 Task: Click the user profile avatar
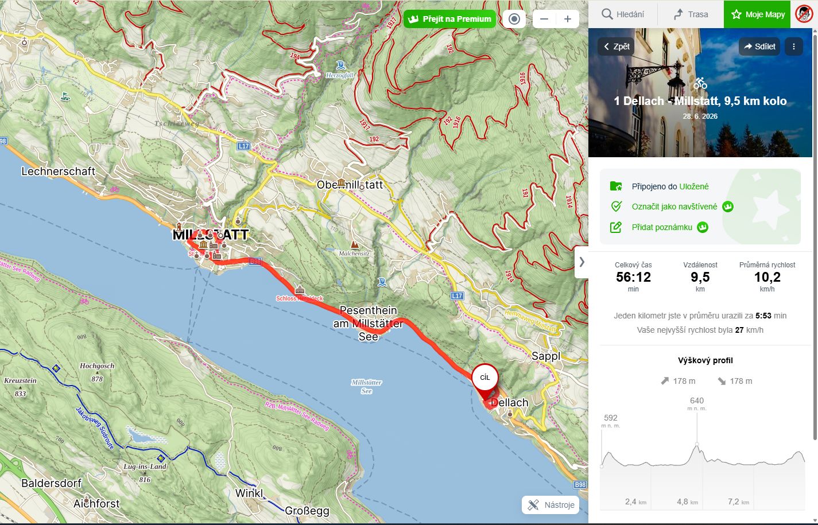point(804,14)
